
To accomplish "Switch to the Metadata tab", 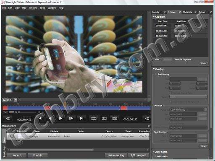I will (x=187, y=12).
